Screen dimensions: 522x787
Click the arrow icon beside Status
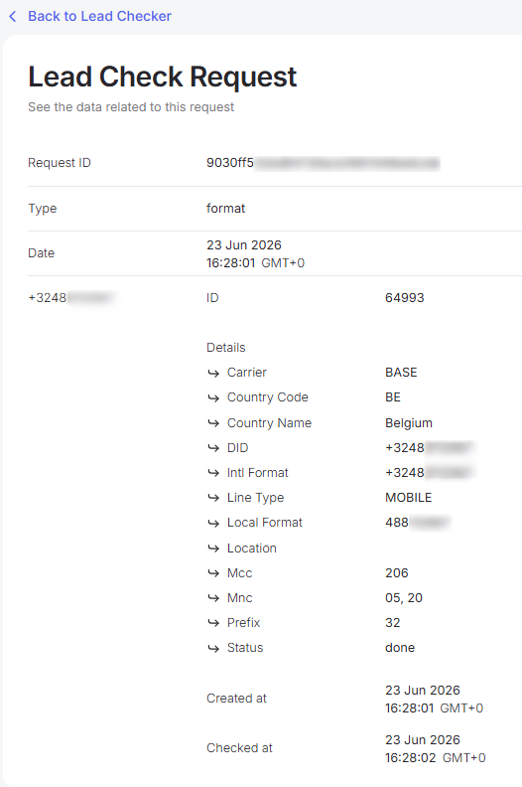click(213, 648)
